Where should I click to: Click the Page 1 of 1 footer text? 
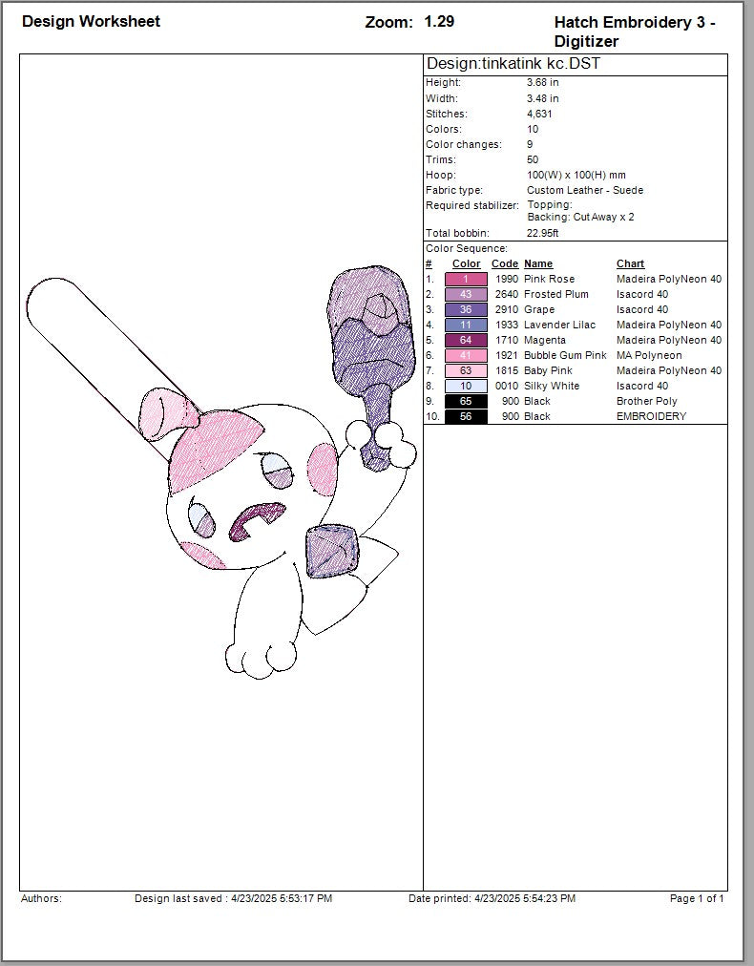click(697, 898)
